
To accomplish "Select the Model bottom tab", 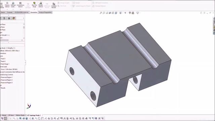I will point(4,115).
